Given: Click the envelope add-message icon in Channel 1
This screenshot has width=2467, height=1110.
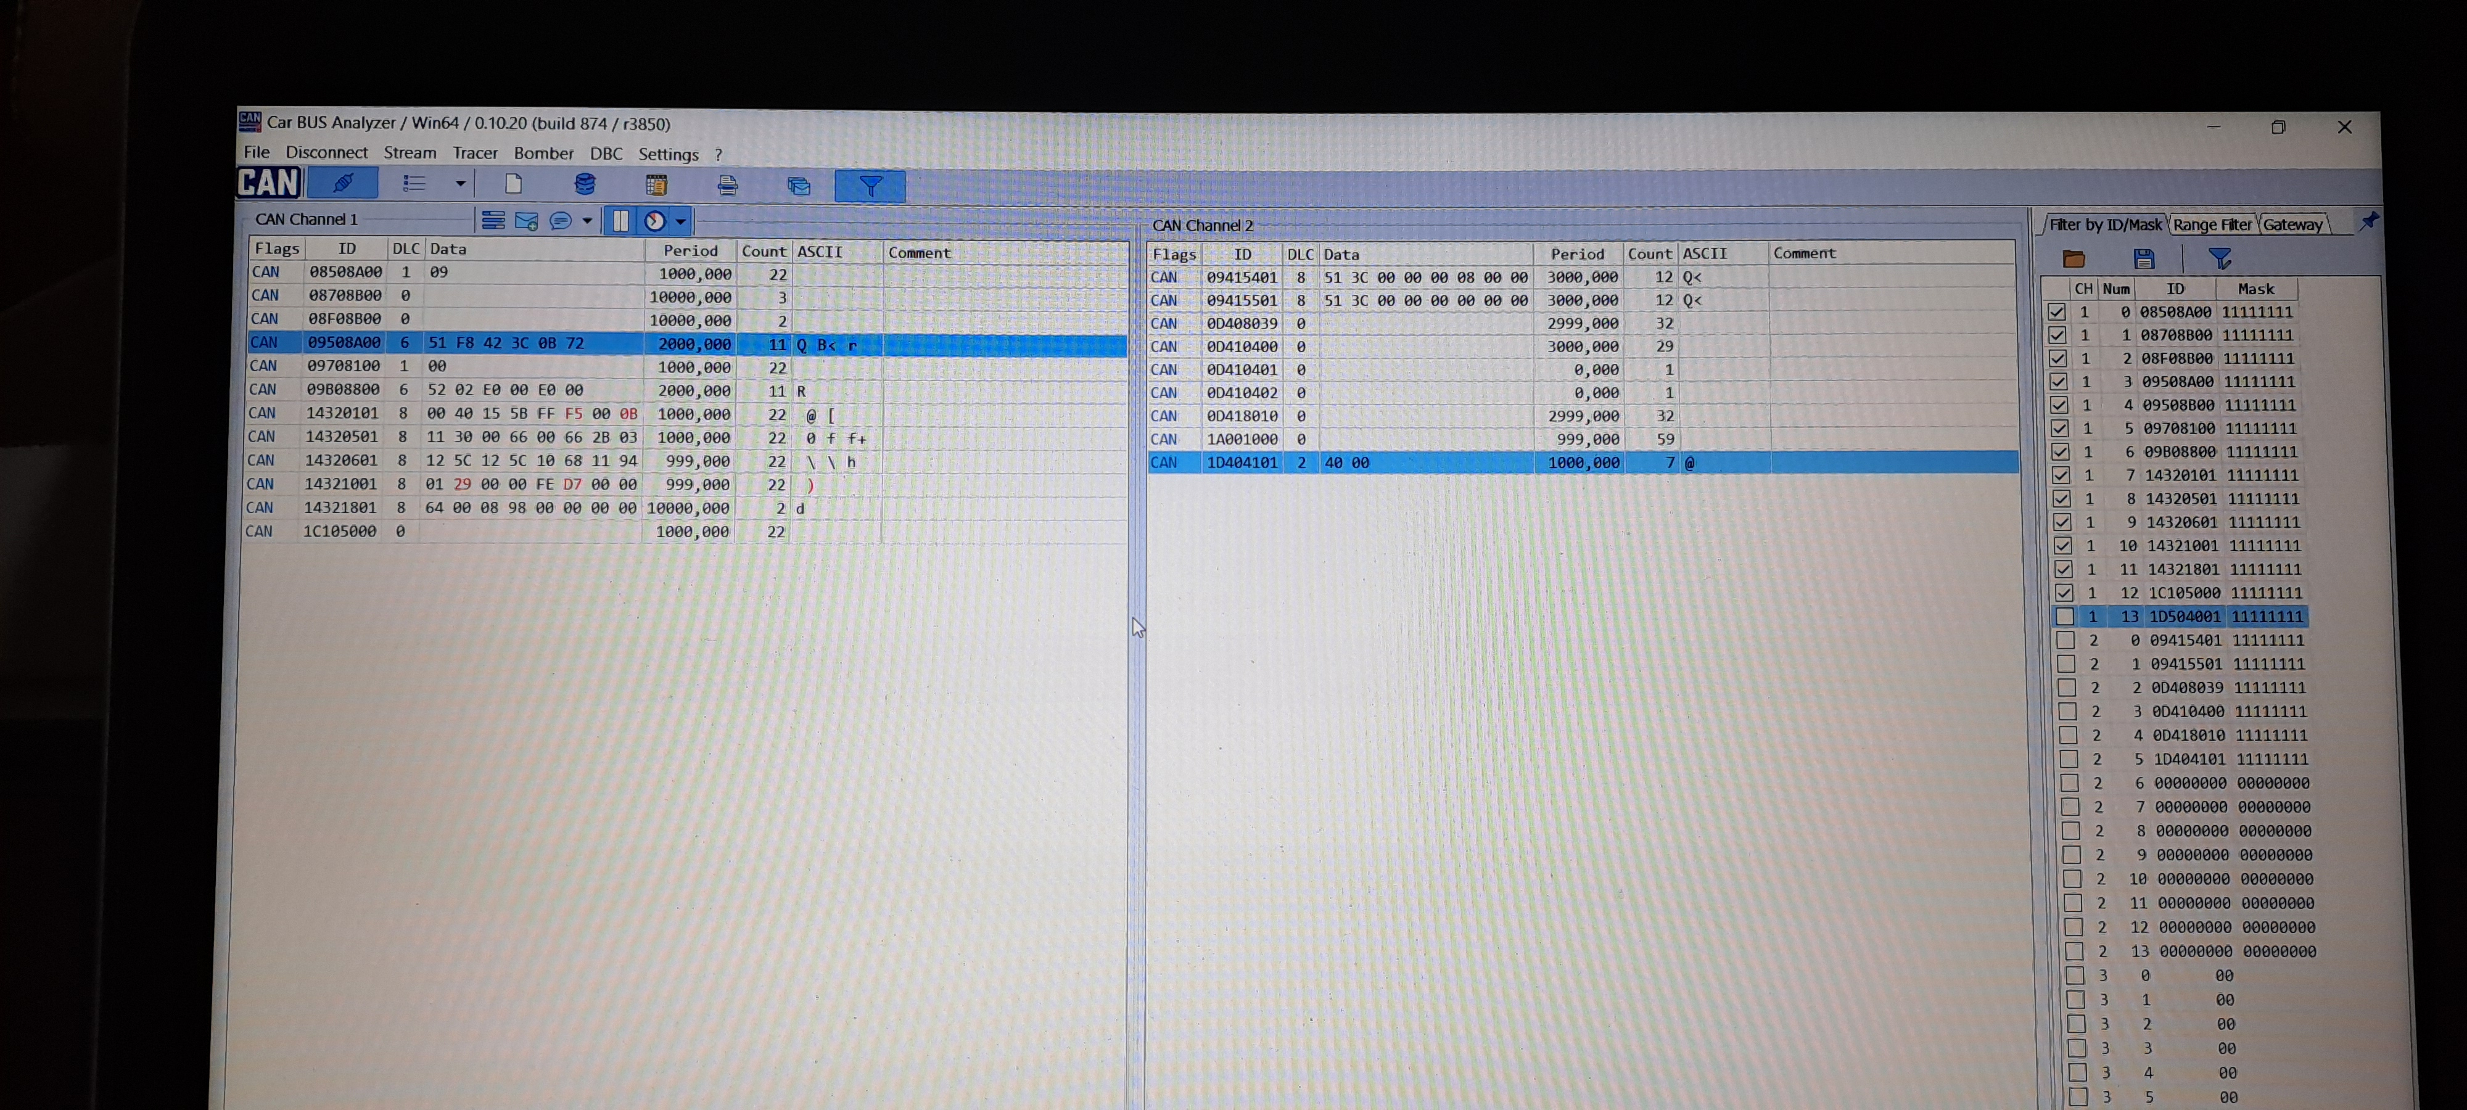Looking at the screenshot, I should click(525, 221).
